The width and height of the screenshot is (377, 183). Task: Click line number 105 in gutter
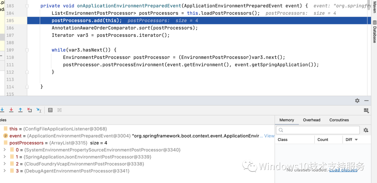[10, 21]
